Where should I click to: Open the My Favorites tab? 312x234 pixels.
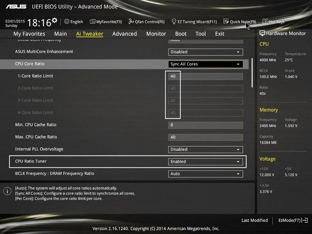click(29, 34)
